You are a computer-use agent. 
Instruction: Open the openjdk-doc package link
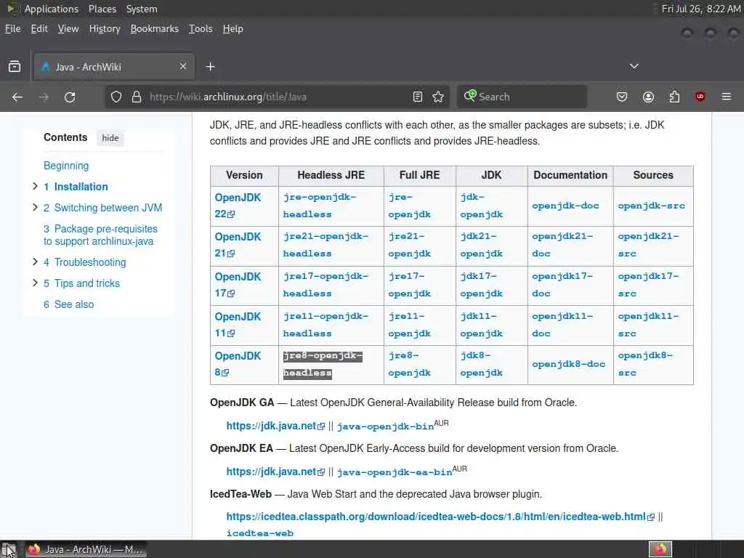[x=565, y=206]
